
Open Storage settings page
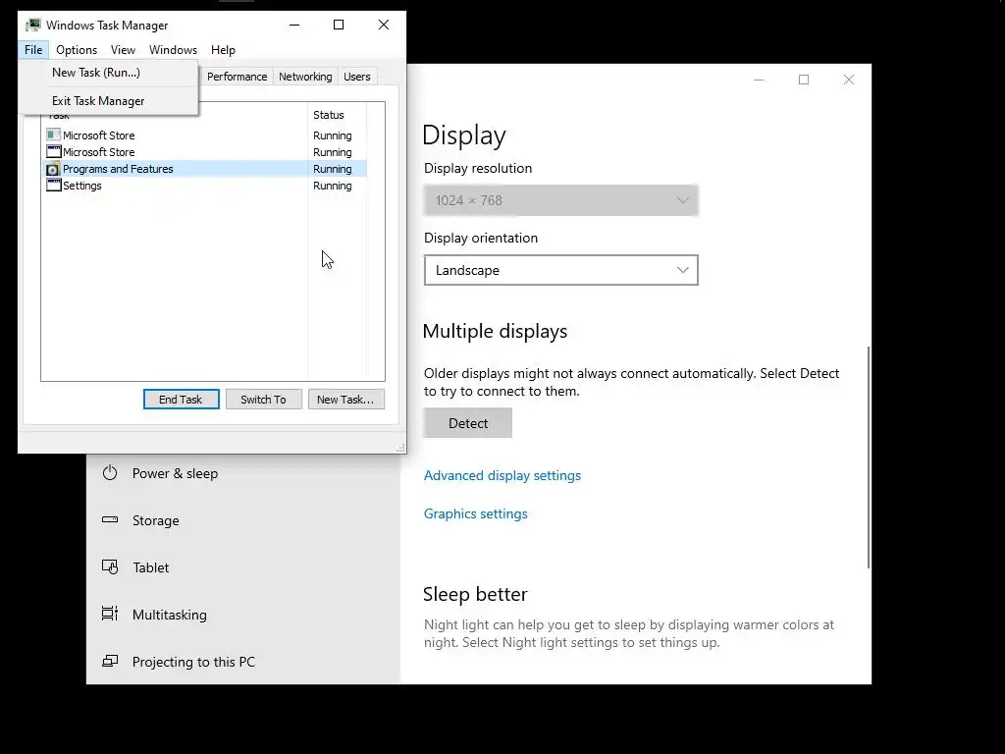[x=243, y=520]
